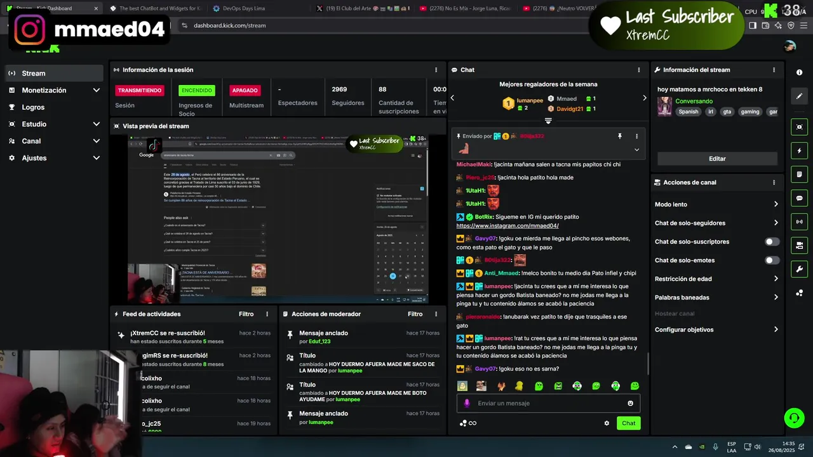Open the Stream sidebar item
Viewport: 813px width, 457px height.
pyautogui.click(x=54, y=73)
